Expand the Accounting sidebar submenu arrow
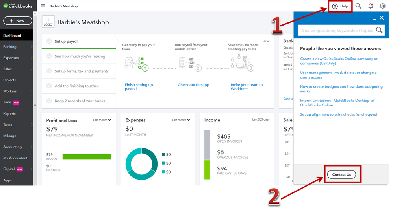This screenshot has height=209, width=393. (32, 147)
